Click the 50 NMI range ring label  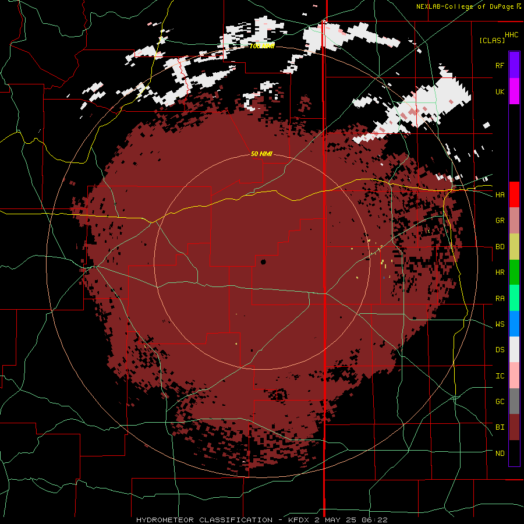coord(261,154)
